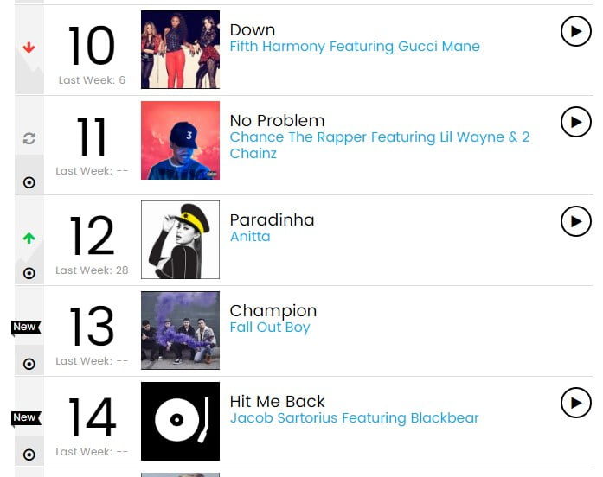Play Paradinha by Anitta
This screenshot has width=603, height=477.
coord(575,221)
